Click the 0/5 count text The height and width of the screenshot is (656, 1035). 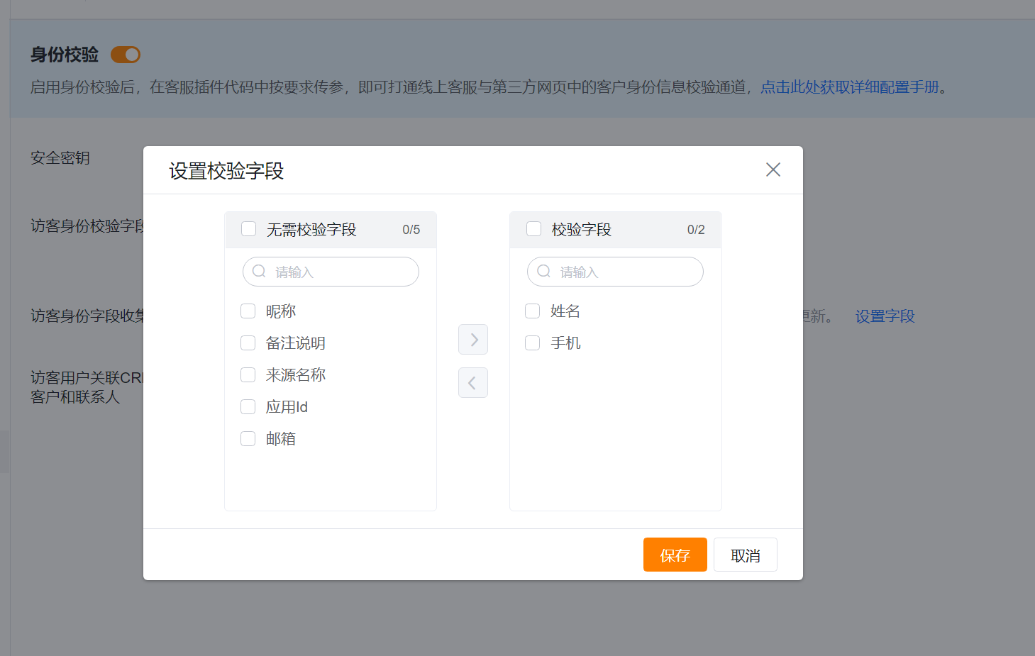411,230
